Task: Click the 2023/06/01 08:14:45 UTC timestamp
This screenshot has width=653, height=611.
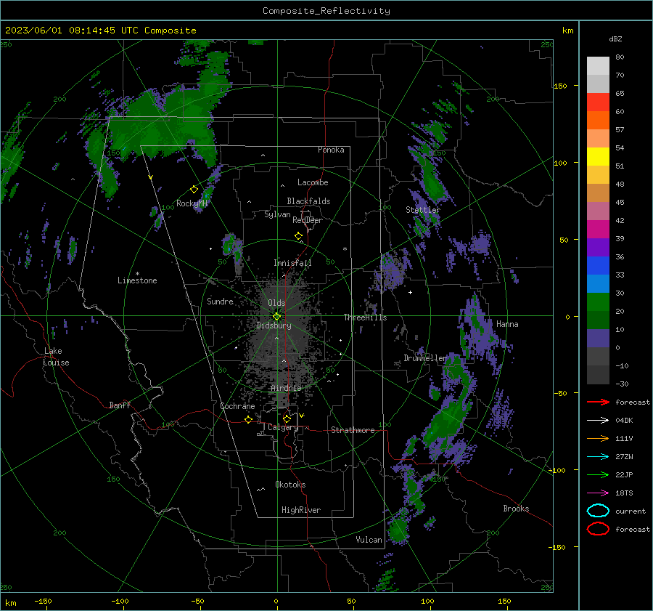Action: click(100, 31)
